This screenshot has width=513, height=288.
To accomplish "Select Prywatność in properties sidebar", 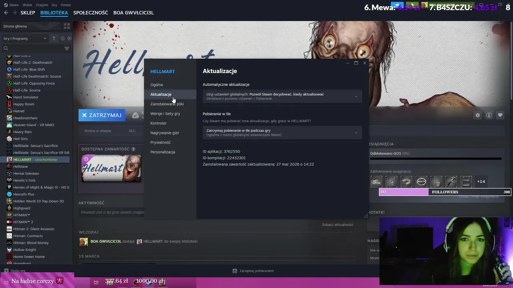I will pos(160,142).
